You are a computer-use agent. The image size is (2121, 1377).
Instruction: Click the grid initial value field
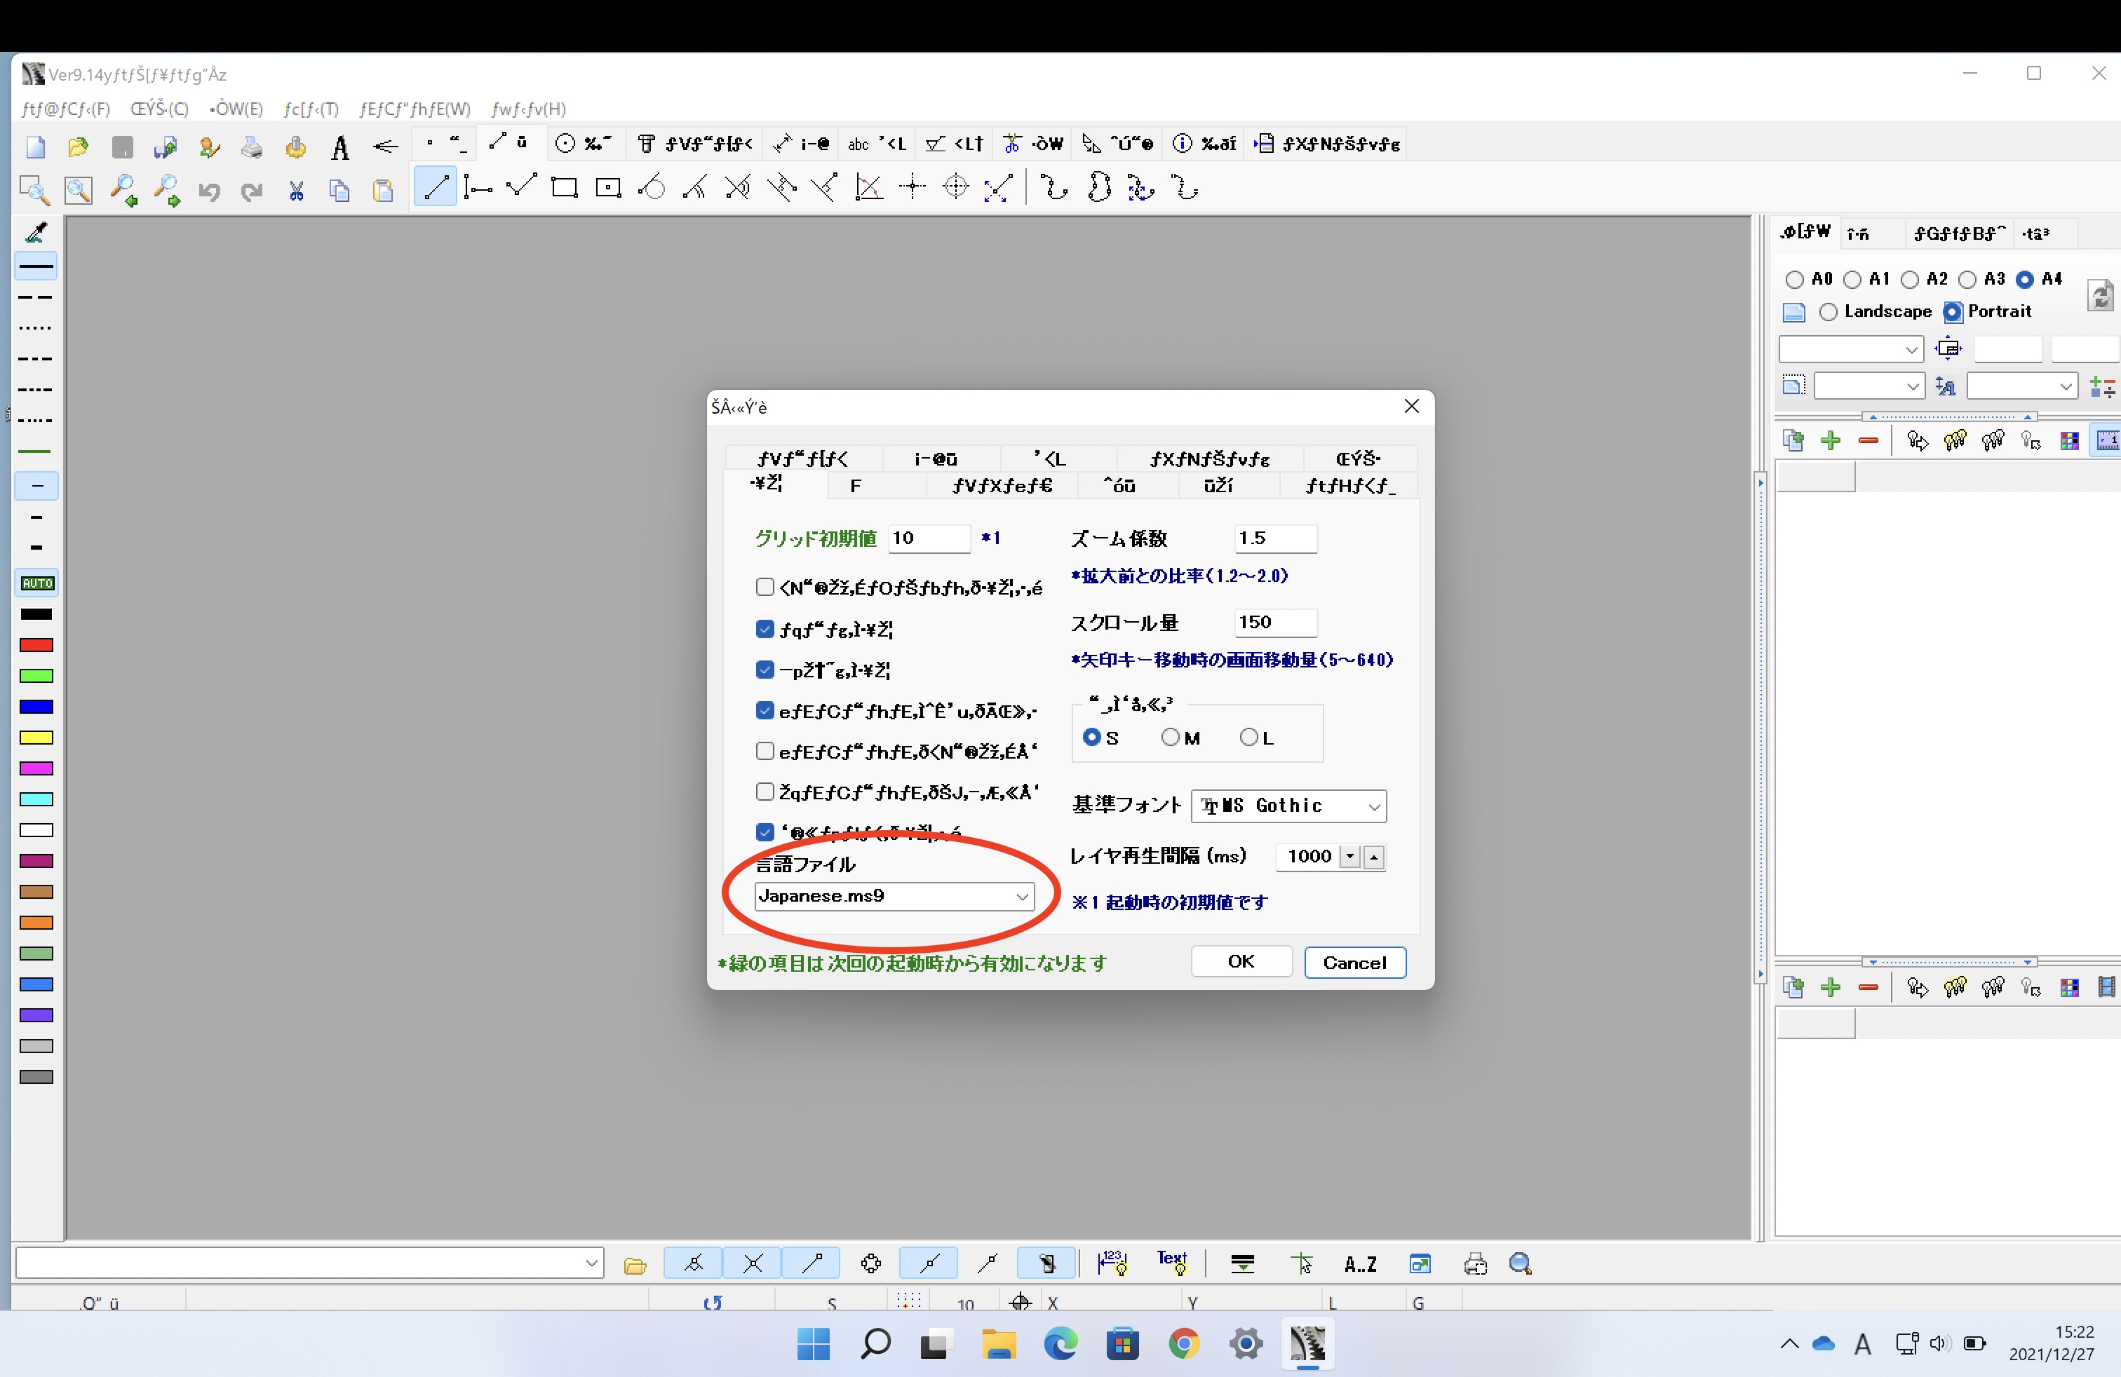click(x=929, y=538)
